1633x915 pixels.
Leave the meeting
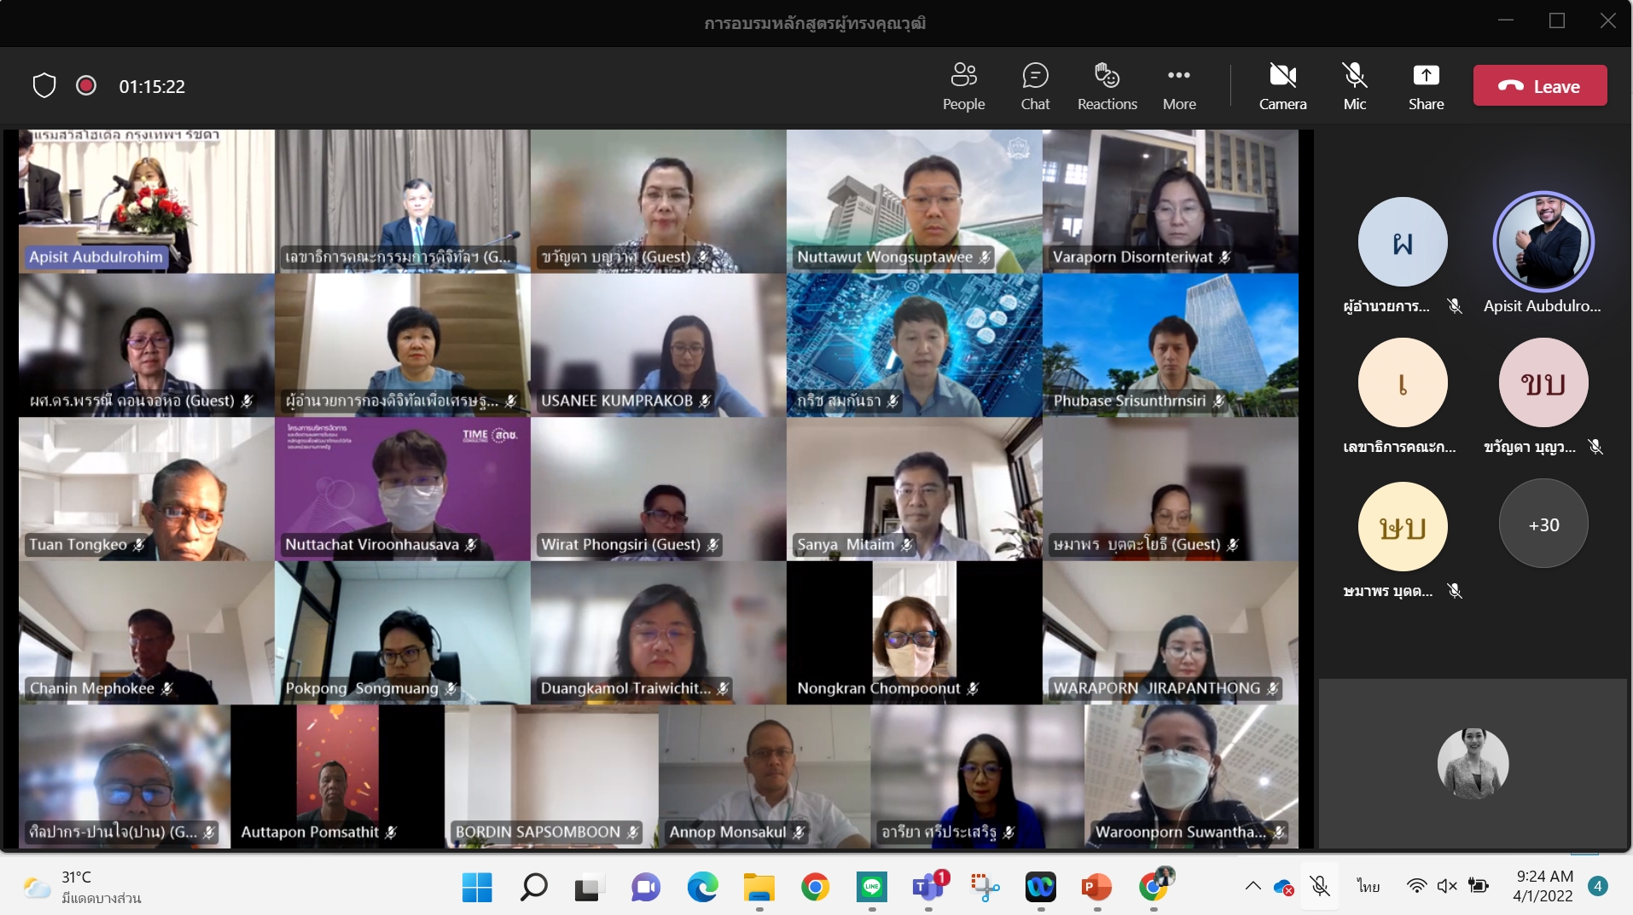1539,86
